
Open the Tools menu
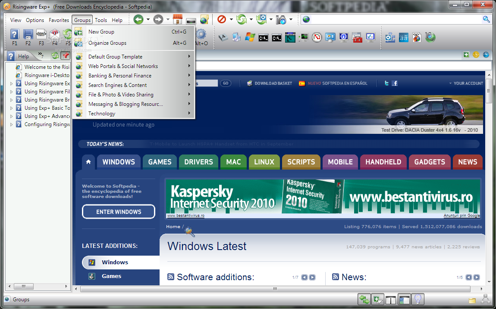(x=101, y=20)
